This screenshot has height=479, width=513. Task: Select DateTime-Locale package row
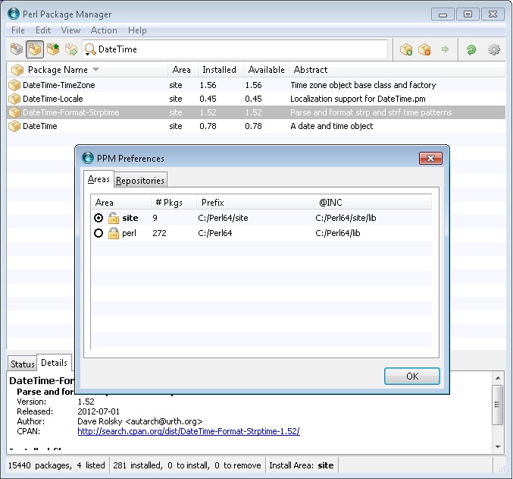(x=256, y=99)
